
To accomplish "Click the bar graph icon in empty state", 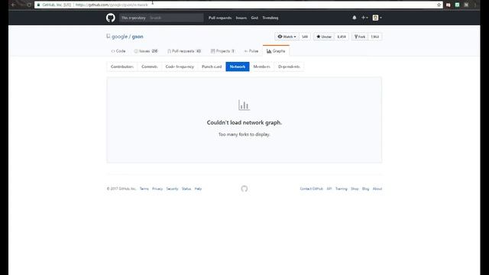I will (x=244, y=105).
